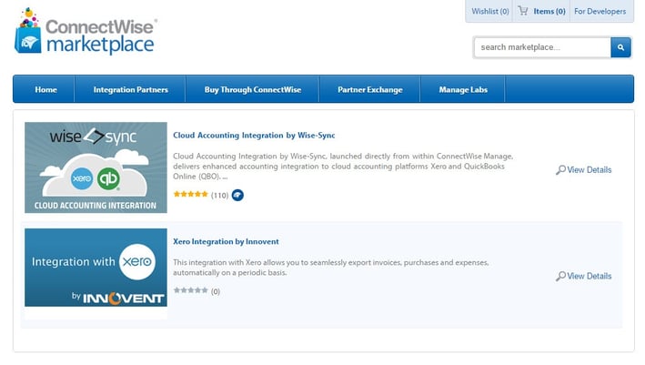
Task: Open Partner Exchange menu
Action: (369, 89)
